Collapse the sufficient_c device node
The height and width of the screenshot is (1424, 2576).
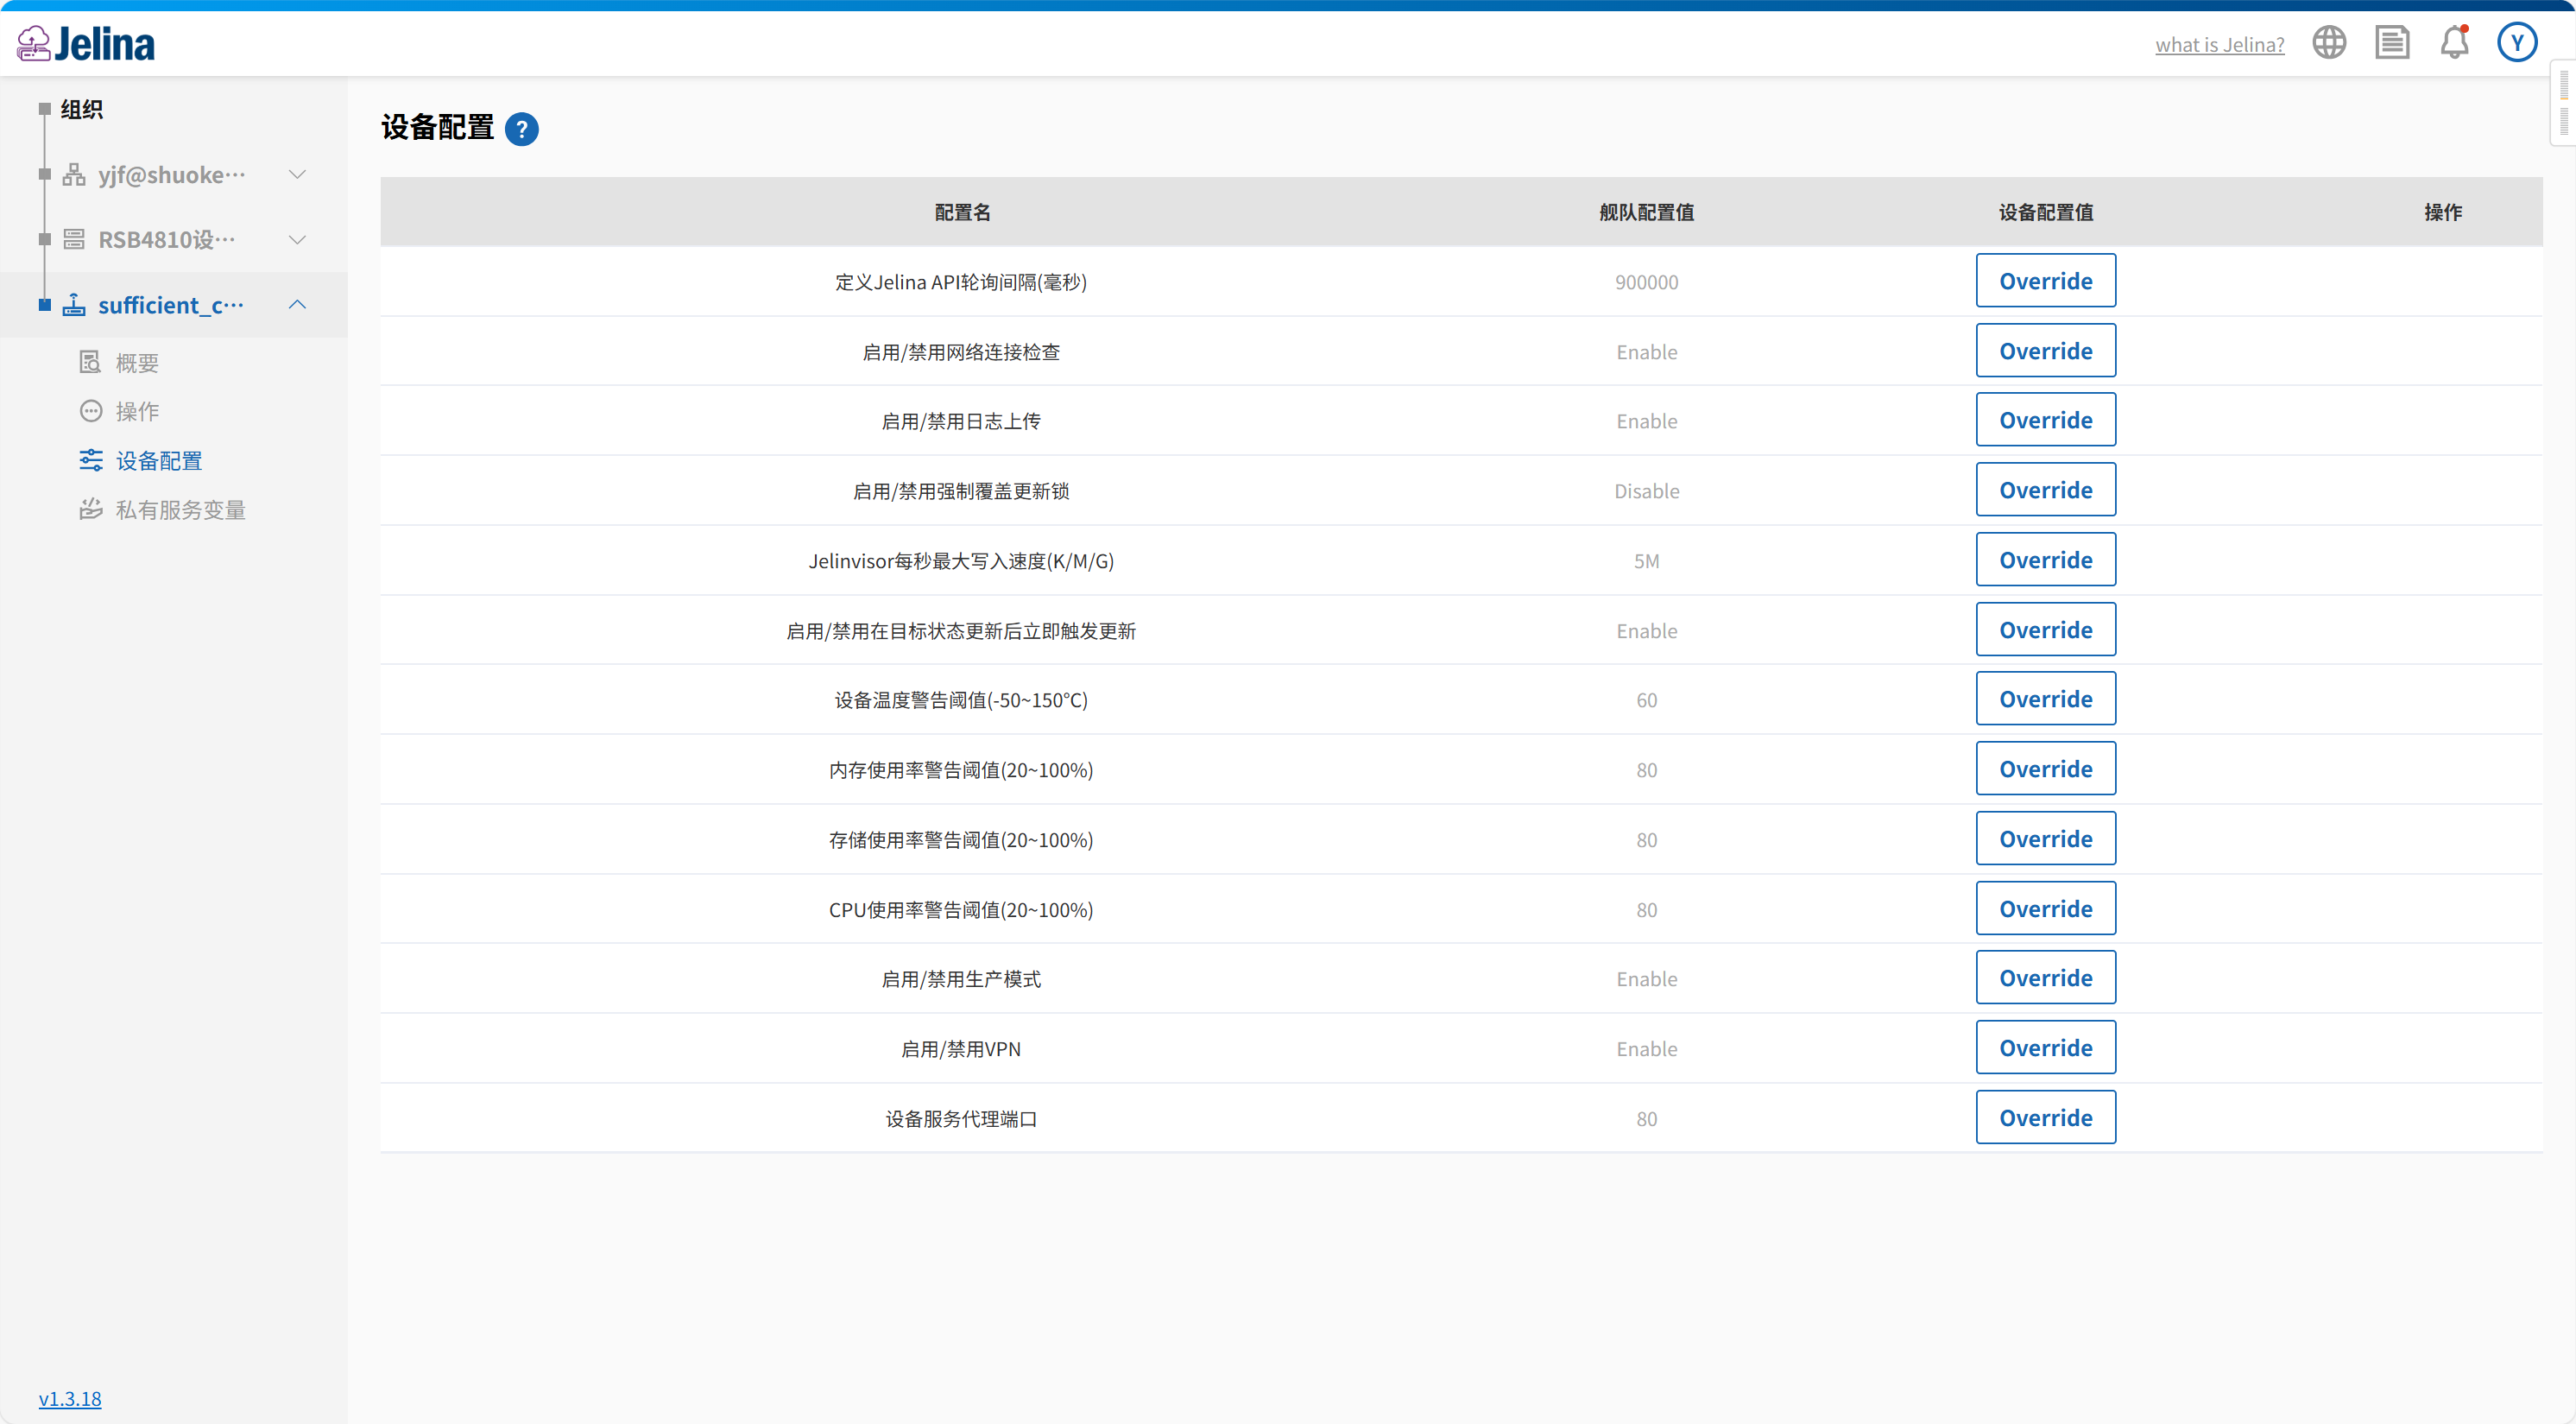click(x=297, y=305)
